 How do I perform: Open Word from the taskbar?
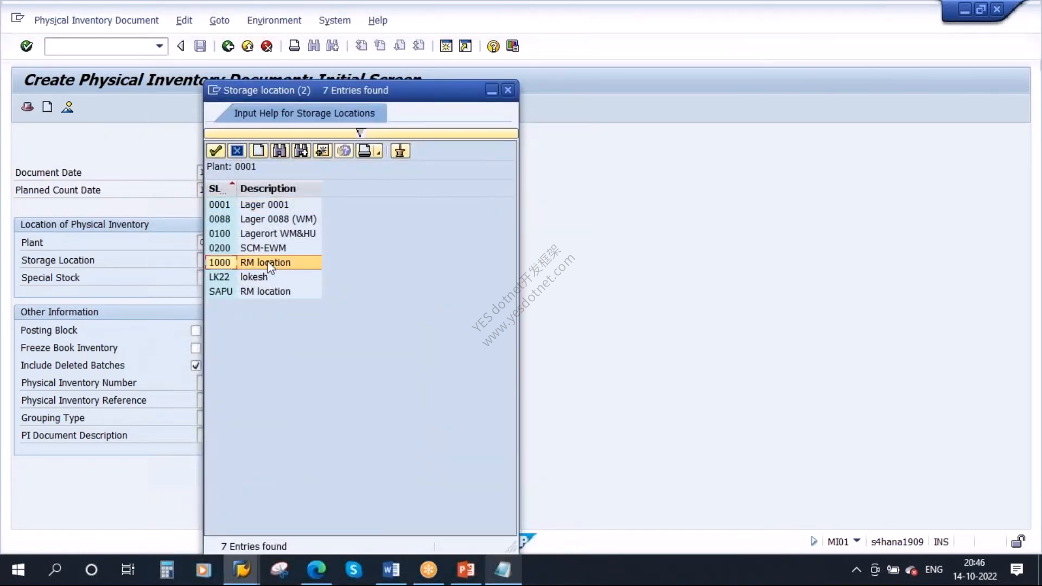click(x=391, y=570)
